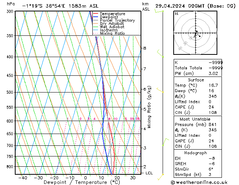Click the wind barb at 300 hPa
Screen dimensions: 239x185
pyautogui.click(x=159, y=11)
